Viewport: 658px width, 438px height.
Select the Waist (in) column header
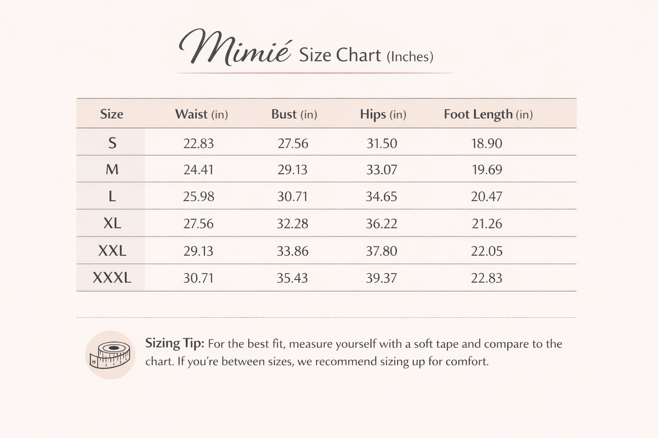[201, 114]
